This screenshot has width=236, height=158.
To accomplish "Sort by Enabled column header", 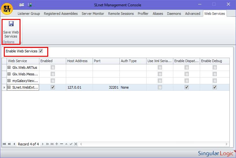I will [x=53, y=61].
